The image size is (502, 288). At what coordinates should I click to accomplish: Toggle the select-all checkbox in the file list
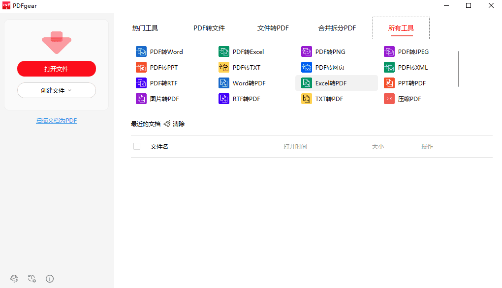(x=136, y=146)
